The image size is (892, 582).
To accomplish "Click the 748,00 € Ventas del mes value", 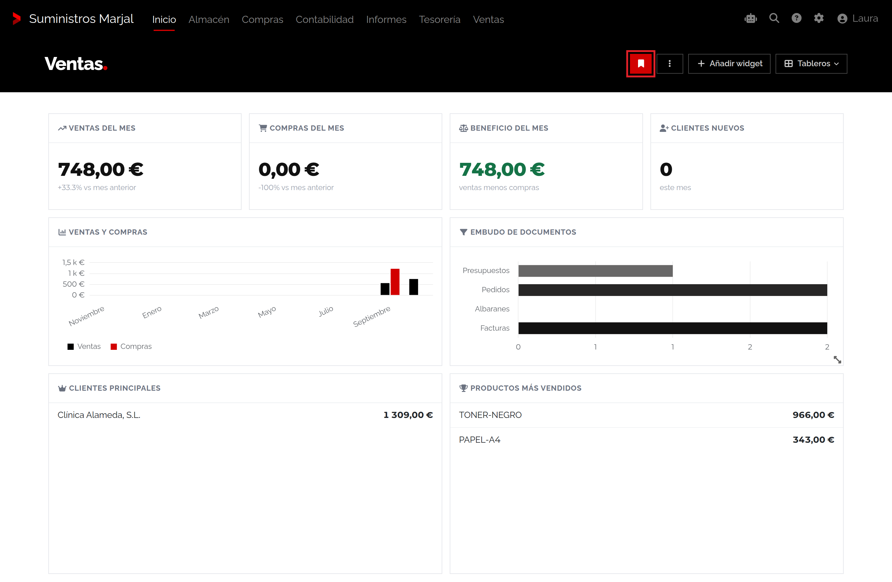I will 100,169.
